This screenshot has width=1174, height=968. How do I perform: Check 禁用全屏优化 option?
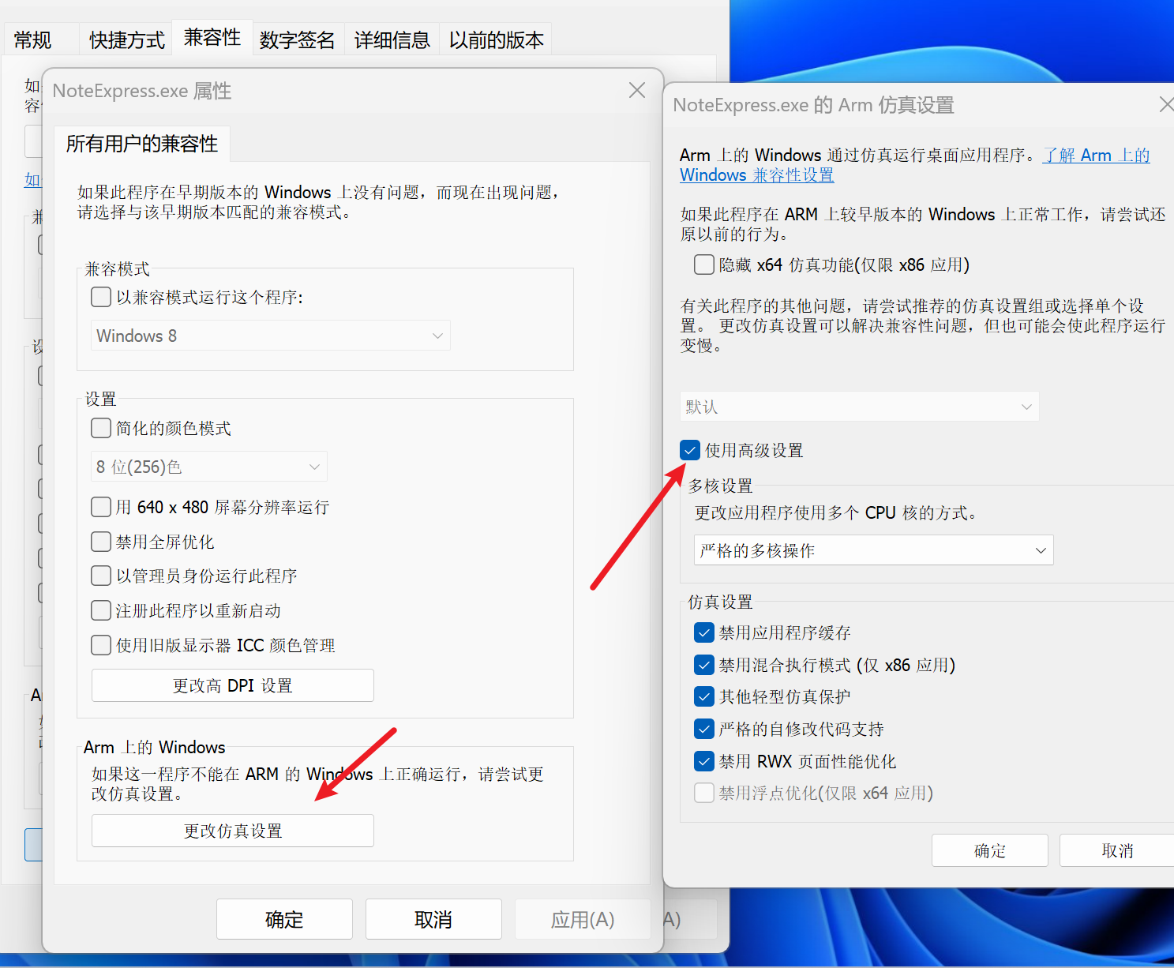101,542
